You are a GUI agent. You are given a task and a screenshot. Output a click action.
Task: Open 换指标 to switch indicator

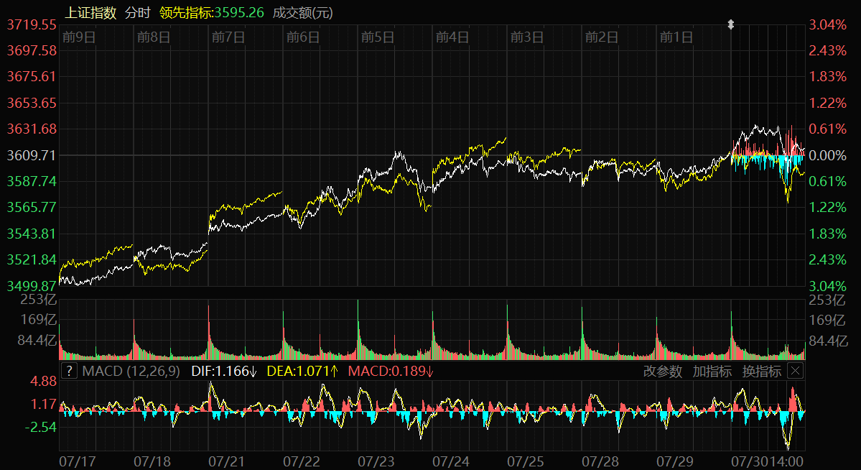tap(761, 371)
